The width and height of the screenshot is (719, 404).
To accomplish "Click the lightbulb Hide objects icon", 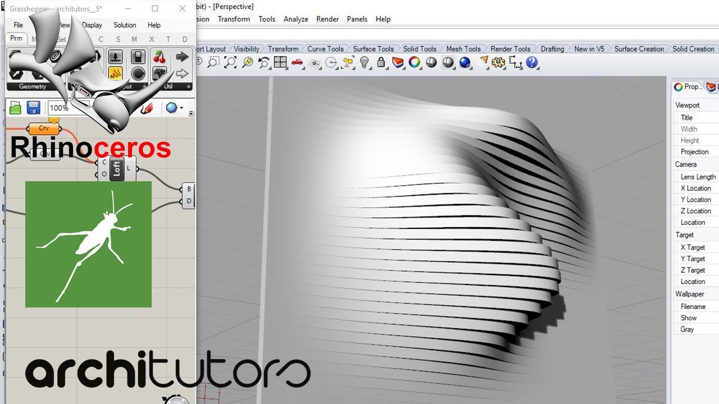I will coord(365,62).
